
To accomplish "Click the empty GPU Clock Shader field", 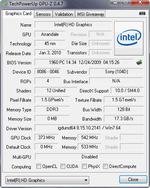I will [132, 138].
